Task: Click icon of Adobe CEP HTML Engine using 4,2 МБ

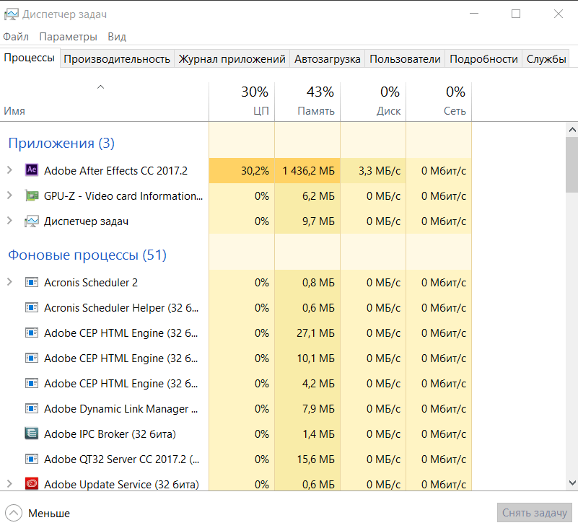Action: click(x=32, y=384)
